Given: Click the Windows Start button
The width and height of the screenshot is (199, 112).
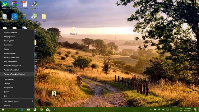Looking at the screenshot, I should coord(3,110).
